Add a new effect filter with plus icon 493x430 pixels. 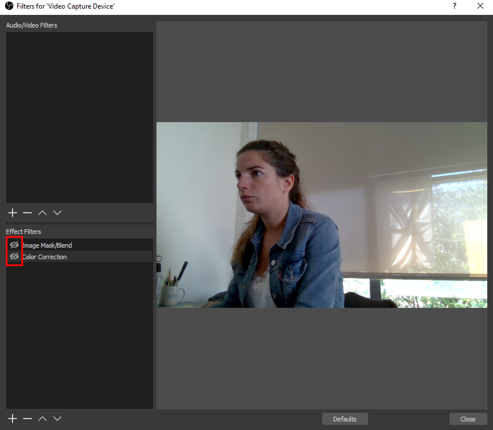point(13,418)
